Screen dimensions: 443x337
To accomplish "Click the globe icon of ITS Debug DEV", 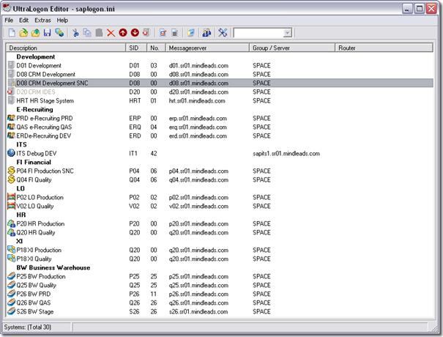I will point(11,153).
